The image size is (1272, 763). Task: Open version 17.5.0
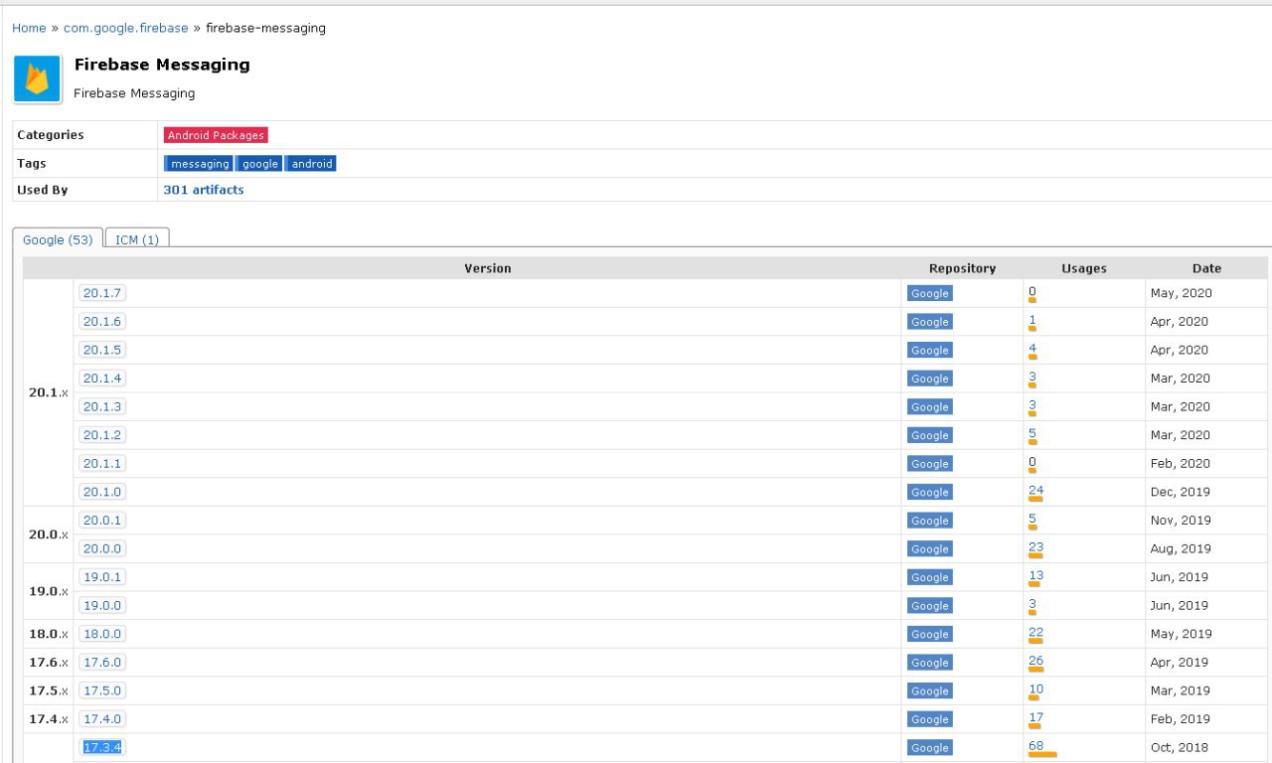pos(102,690)
